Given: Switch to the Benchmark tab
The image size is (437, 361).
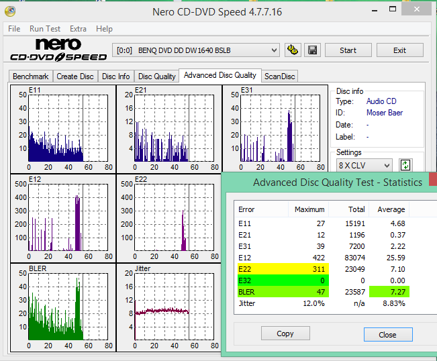Looking at the screenshot, I should tap(31, 76).
